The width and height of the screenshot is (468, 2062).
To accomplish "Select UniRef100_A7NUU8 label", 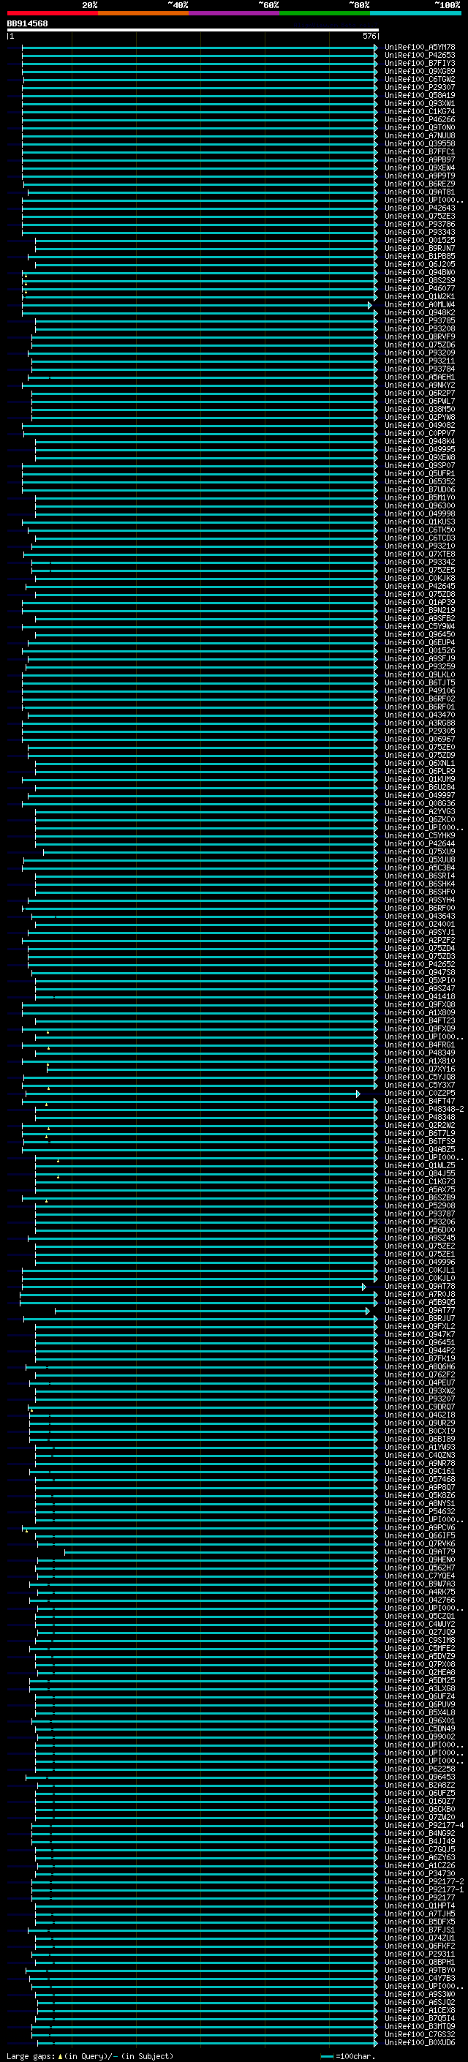I will tap(420, 136).
